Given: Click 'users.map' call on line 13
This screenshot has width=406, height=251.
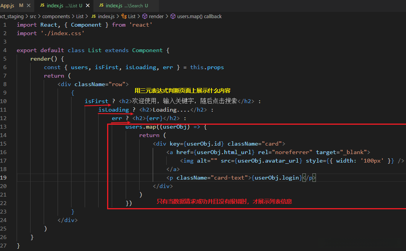Looking at the screenshot, I should point(141,127).
